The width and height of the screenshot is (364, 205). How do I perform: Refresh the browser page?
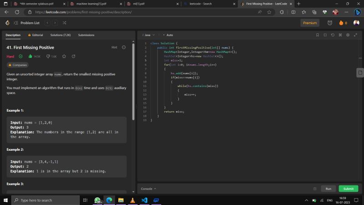(17, 12)
